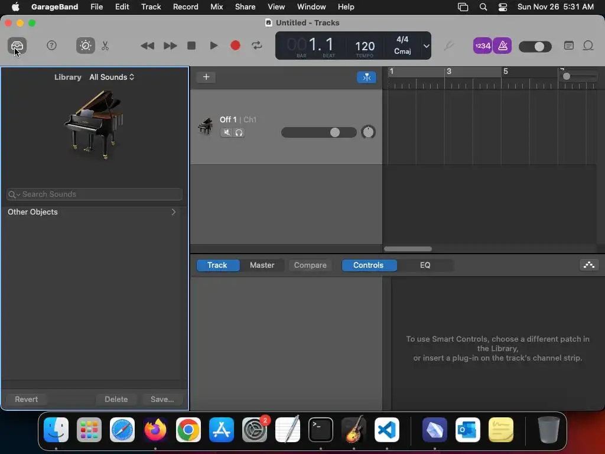The height and width of the screenshot is (454, 605).
Task: Toggle the Cycle loop button
Action: [257, 46]
